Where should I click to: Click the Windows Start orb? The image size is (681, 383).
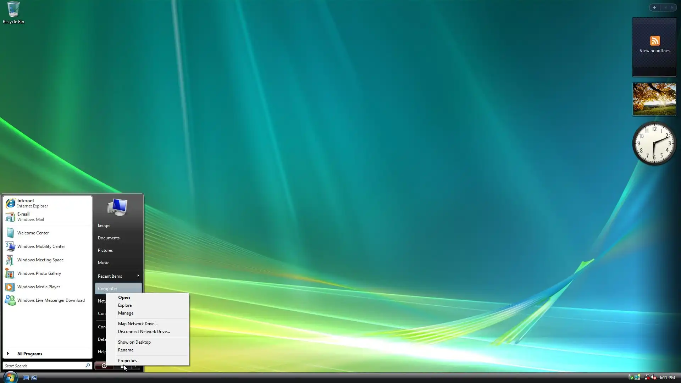(10, 377)
